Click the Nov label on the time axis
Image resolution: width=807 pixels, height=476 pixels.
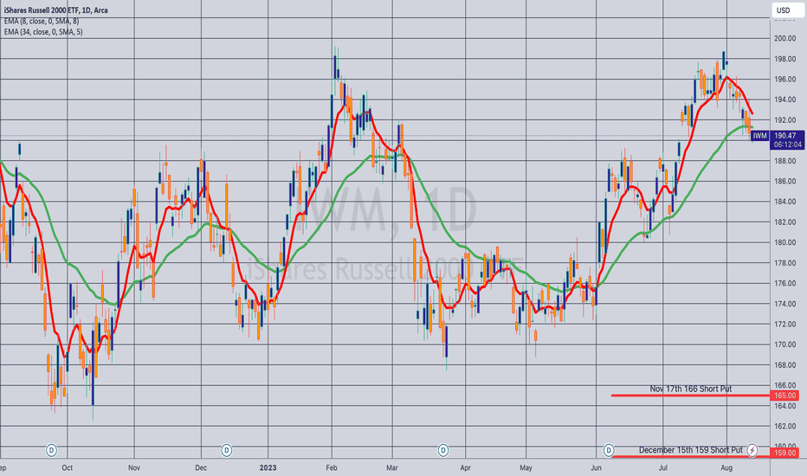[134, 467]
